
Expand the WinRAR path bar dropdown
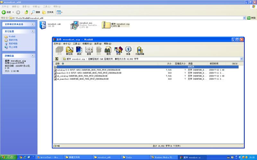tap(242, 59)
